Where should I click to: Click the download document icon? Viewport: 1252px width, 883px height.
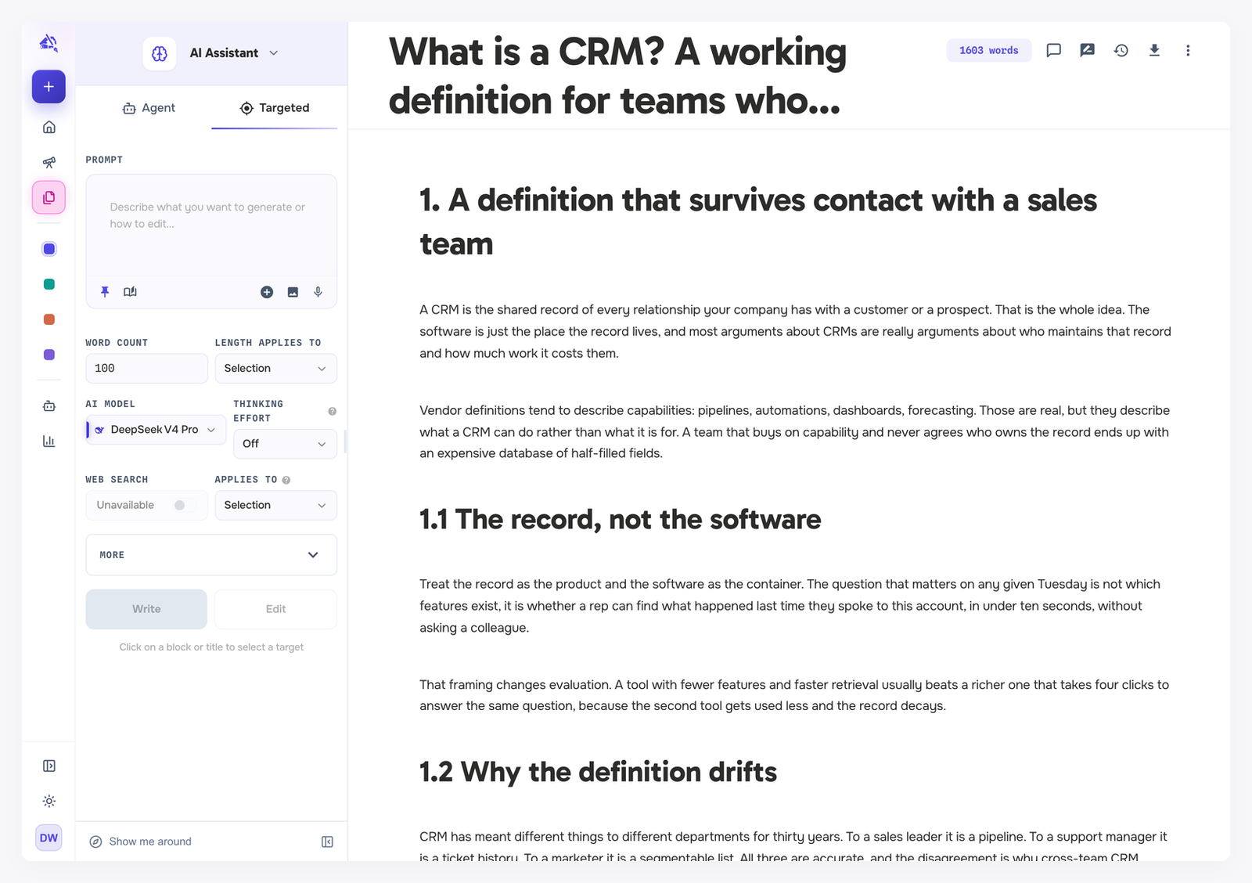[1154, 50]
